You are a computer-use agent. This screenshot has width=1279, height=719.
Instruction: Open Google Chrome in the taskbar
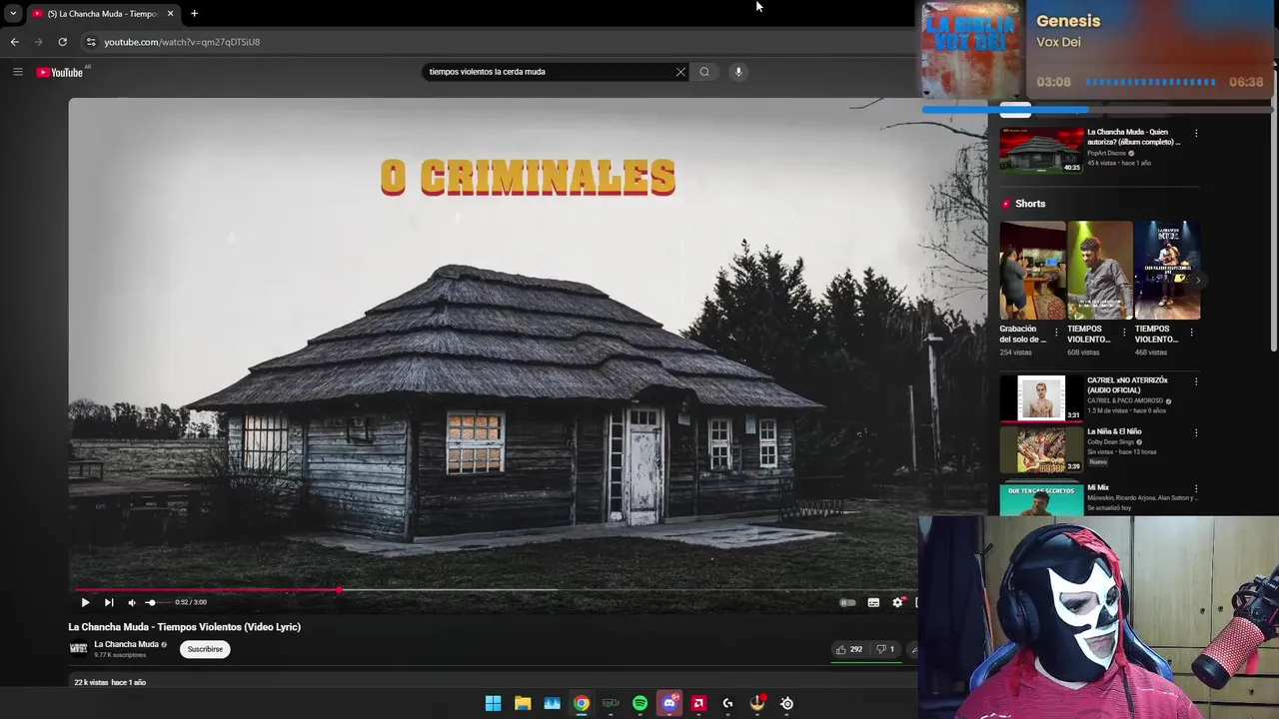582,703
